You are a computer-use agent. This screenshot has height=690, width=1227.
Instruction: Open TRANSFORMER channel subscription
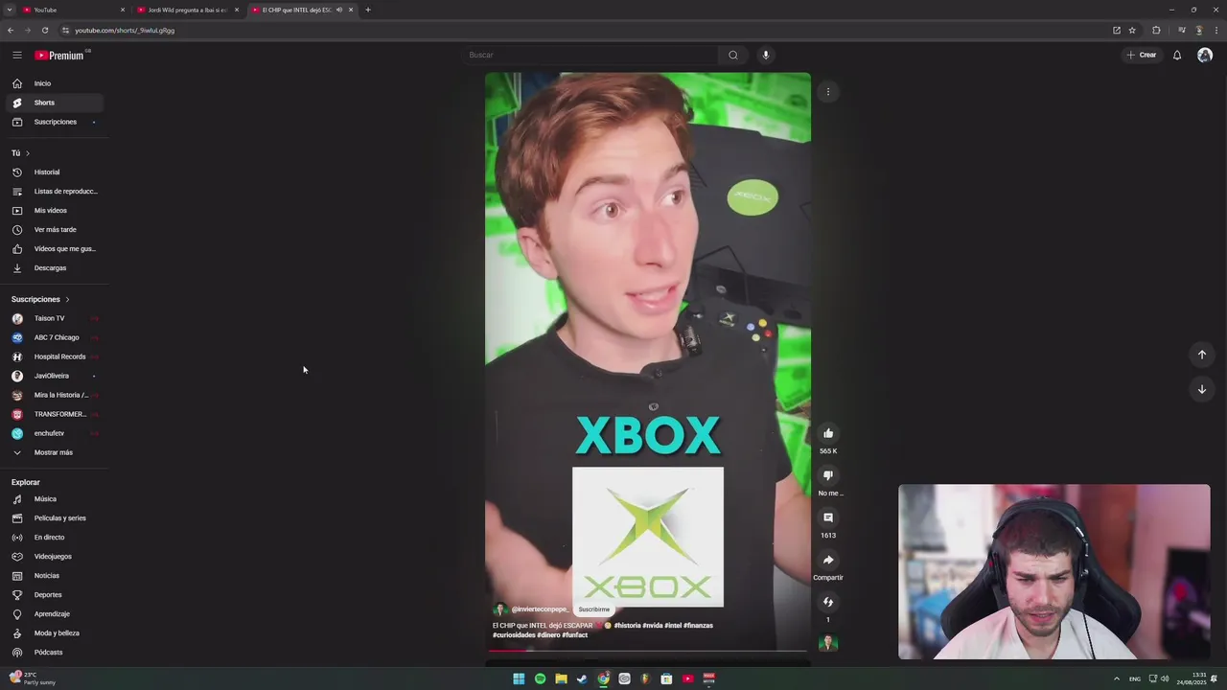point(55,414)
